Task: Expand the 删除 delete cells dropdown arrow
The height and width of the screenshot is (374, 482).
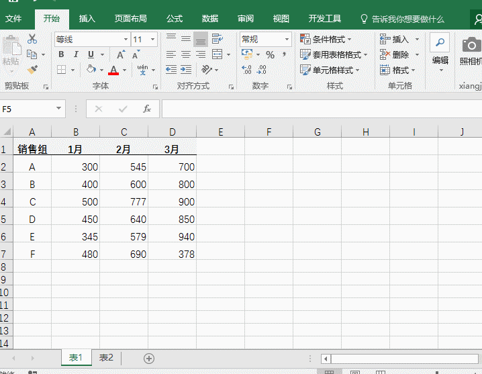Action: coord(417,55)
